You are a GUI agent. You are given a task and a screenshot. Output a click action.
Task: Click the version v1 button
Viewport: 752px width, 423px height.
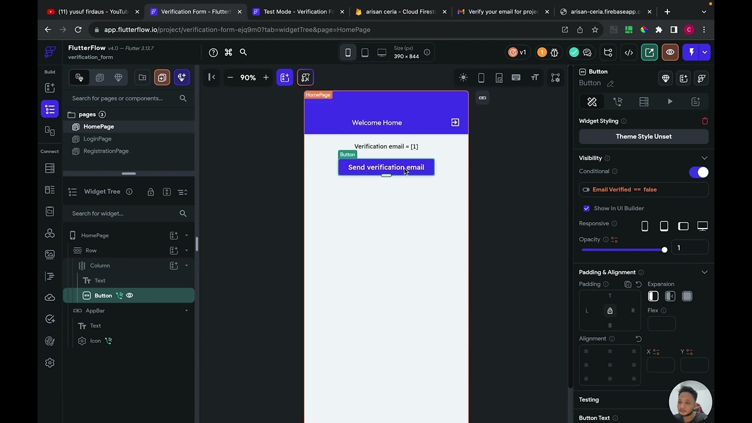[518, 52]
